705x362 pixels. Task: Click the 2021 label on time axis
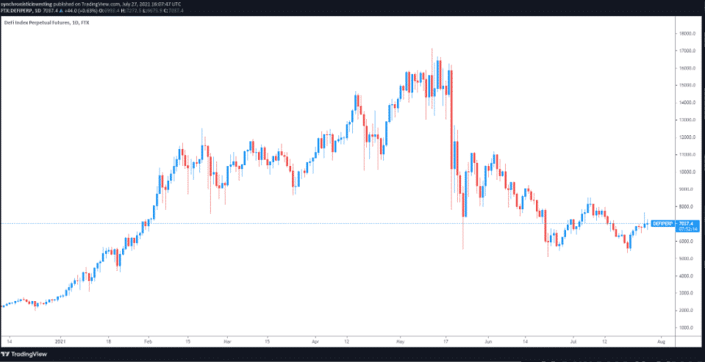click(62, 341)
